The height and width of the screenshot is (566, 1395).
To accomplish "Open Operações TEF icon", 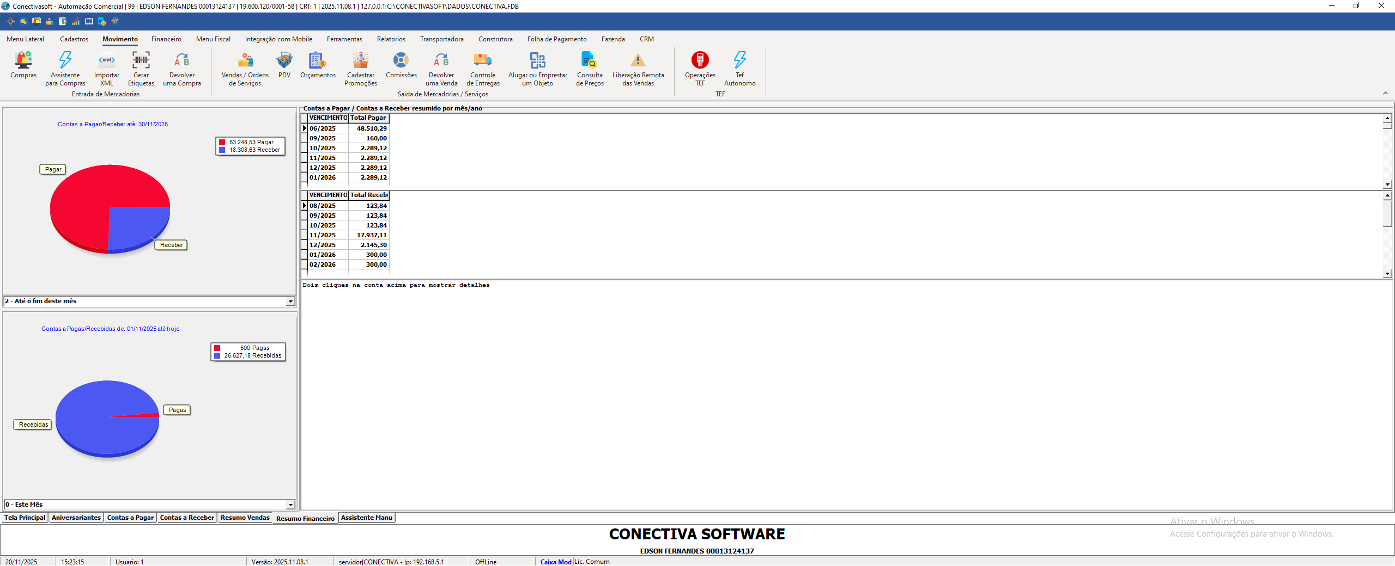I will click(x=700, y=61).
